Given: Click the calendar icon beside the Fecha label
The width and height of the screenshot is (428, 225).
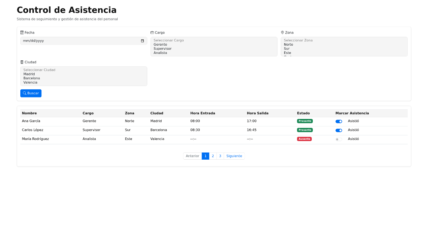Looking at the screenshot, I should (22, 32).
